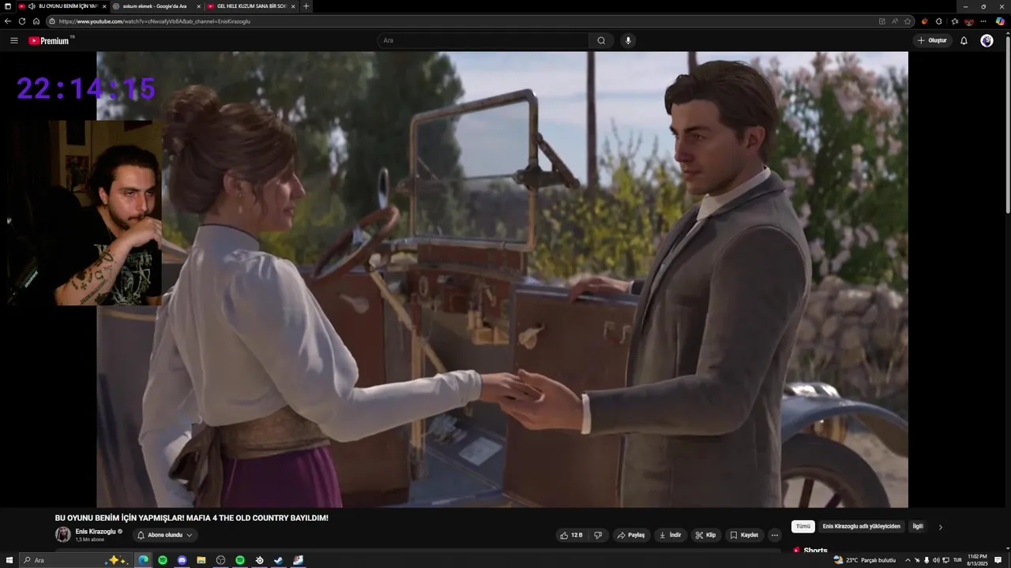Click the Oluştur create button
This screenshot has height=568, width=1011.
[932, 40]
